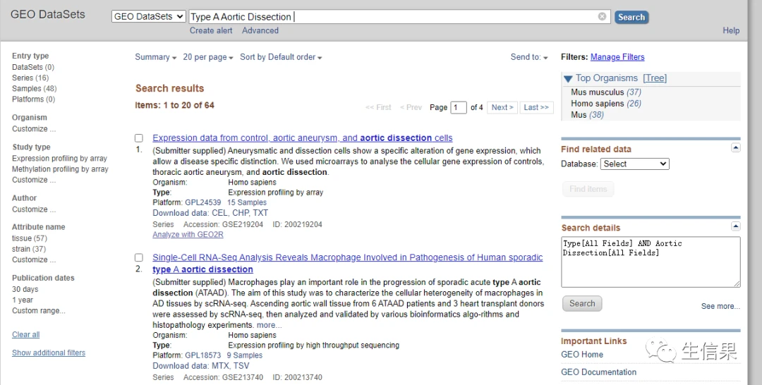Filter by Homo sapiens (26)
The width and height of the screenshot is (762, 385).
pos(606,104)
